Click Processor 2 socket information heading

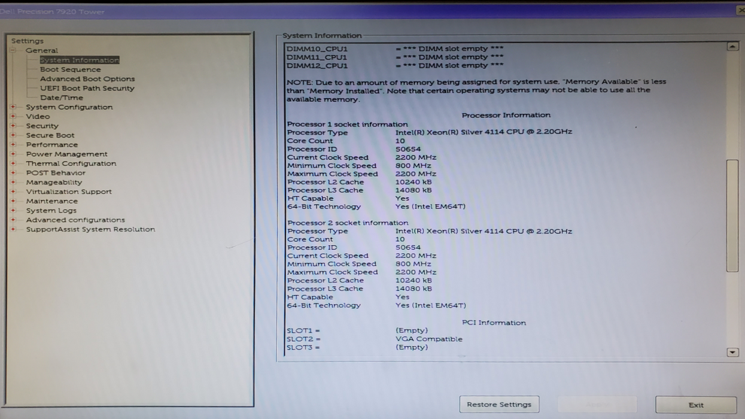tap(347, 223)
